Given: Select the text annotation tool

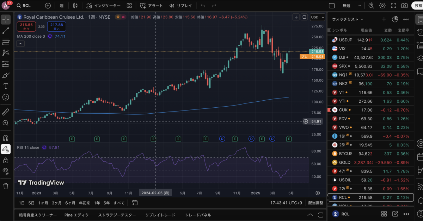Looking at the screenshot, I should tap(6, 86).
